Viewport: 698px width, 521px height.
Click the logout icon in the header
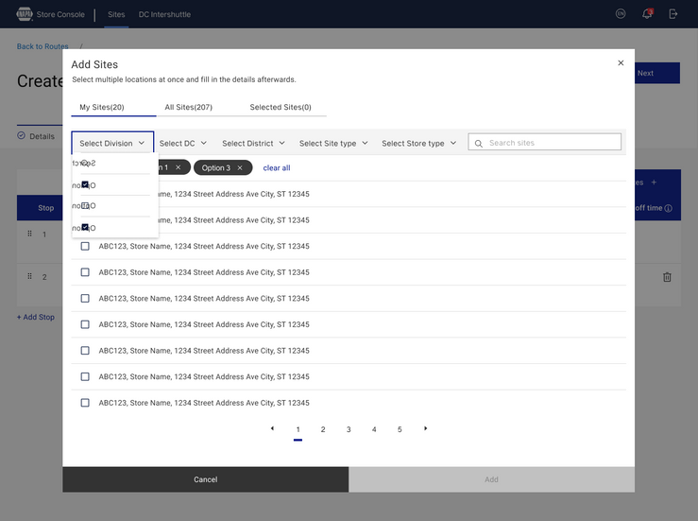673,14
